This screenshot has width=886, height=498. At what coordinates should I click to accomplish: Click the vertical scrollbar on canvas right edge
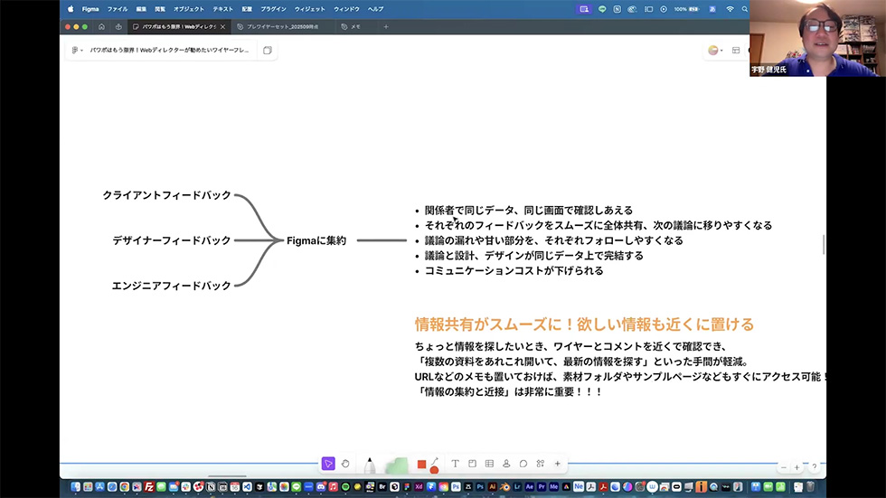pos(824,244)
